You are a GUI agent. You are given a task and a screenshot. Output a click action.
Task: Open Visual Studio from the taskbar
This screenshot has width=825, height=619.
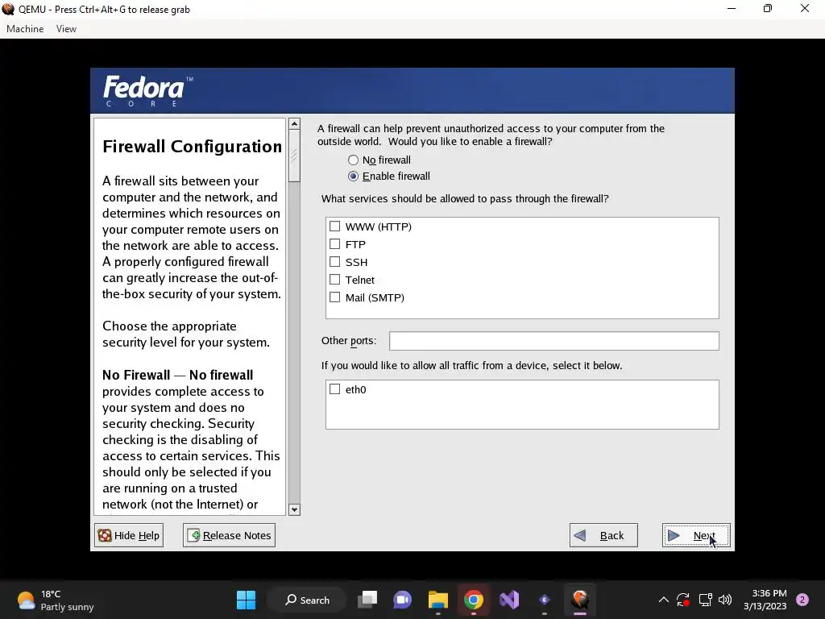click(509, 600)
